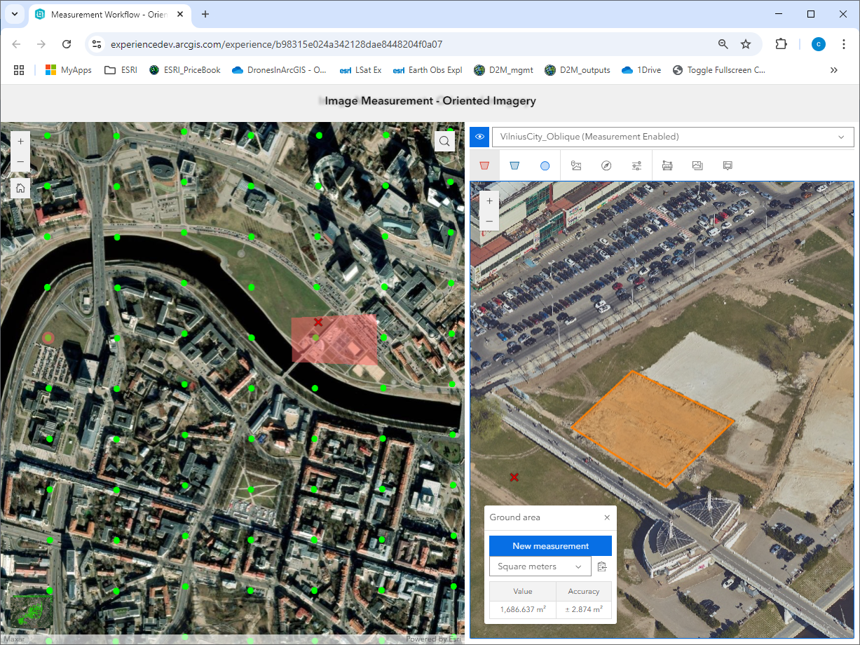The height and width of the screenshot is (645, 860).
Task: Click the image overlay icon
Action: (x=697, y=165)
